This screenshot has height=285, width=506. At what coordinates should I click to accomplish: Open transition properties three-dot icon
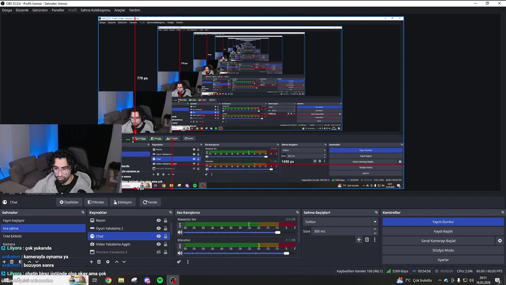[374, 239]
